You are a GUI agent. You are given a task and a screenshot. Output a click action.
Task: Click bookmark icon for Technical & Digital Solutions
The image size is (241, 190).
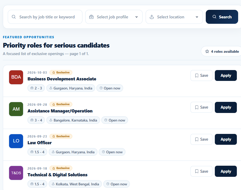(197, 171)
